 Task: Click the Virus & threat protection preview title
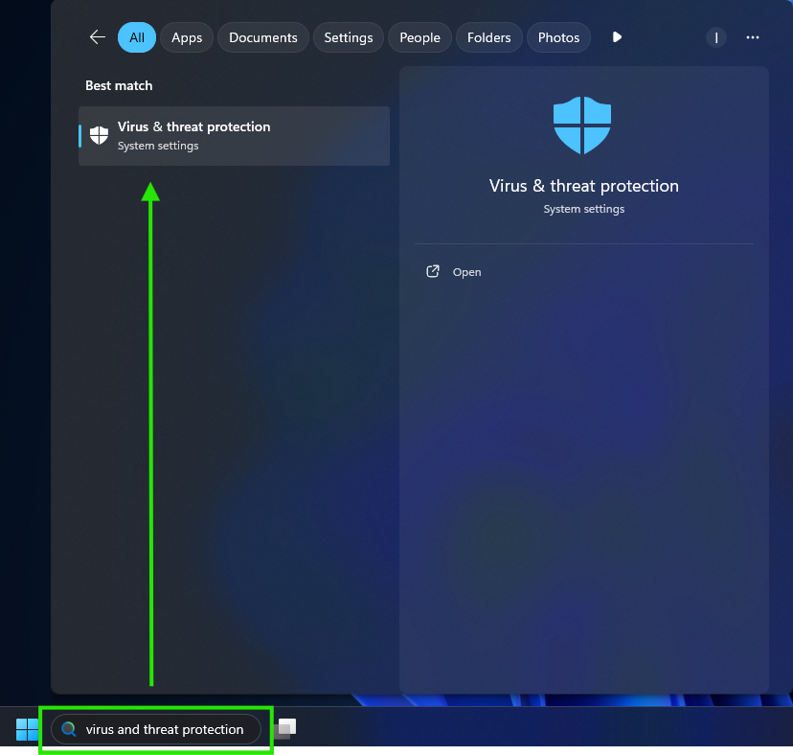[x=583, y=186]
